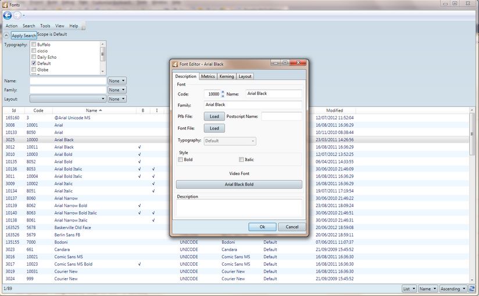This screenshot has height=296, width=479.
Task: Click the Name search input field
Action: 68,81
